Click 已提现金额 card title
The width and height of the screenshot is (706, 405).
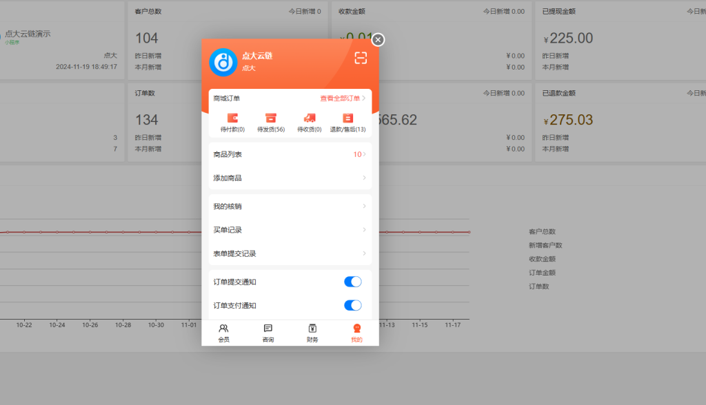558,11
